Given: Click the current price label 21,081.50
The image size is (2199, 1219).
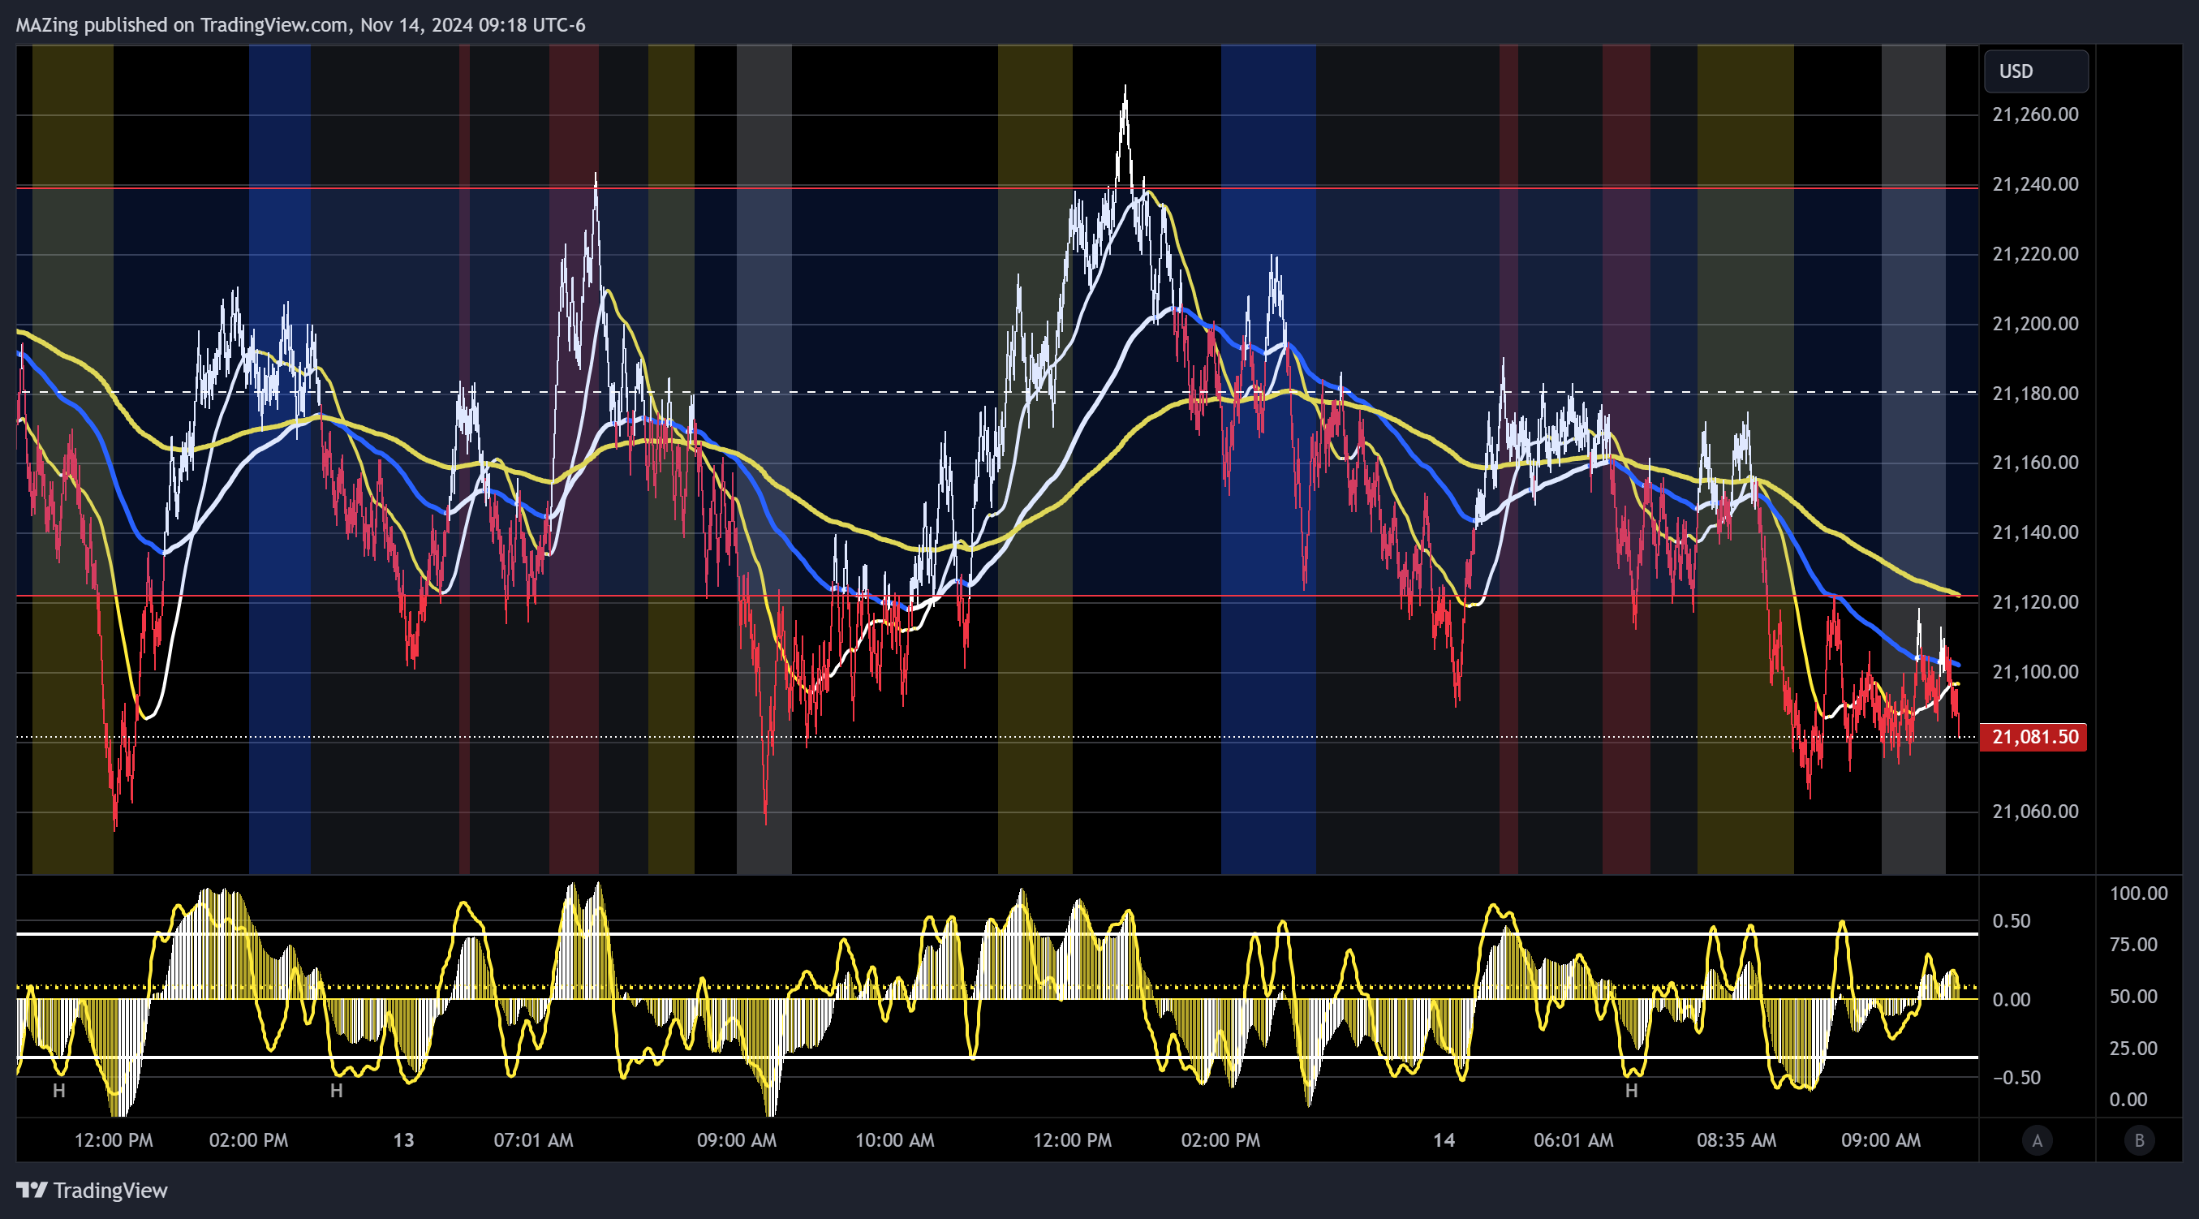Looking at the screenshot, I should coord(2033,737).
